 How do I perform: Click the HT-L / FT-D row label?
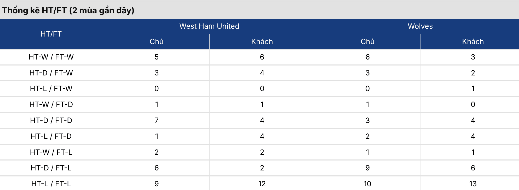pos(51,136)
